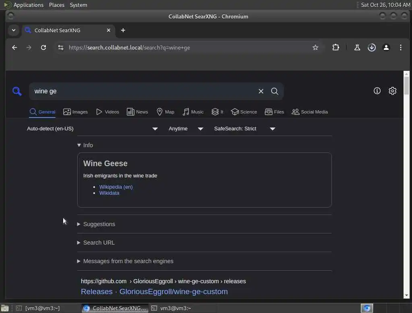Expand Messages from the search engines
Viewport: 412px width, 313px height.
pos(126,261)
